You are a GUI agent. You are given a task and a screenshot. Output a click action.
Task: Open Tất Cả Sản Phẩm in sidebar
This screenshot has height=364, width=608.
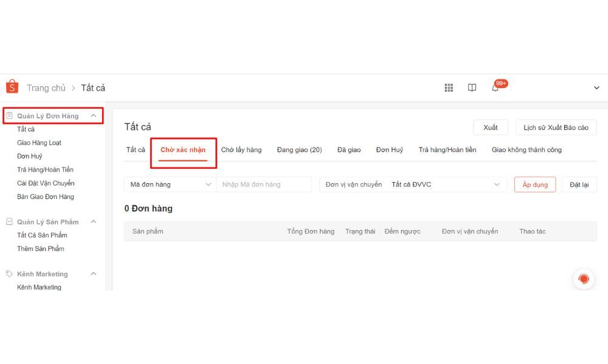(x=42, y=235)
